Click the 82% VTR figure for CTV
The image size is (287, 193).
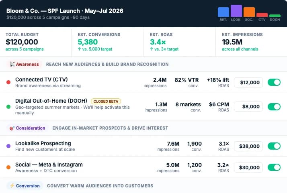click(x=187, y=80)
